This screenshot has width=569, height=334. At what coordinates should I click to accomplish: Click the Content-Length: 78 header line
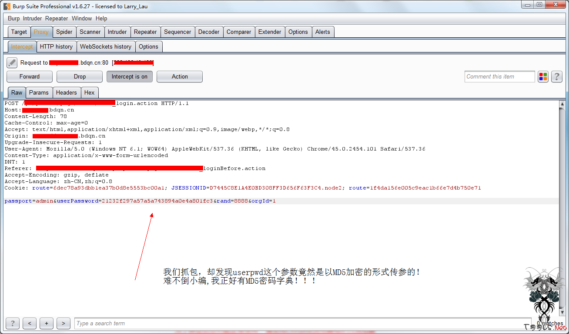coord(36,116)
